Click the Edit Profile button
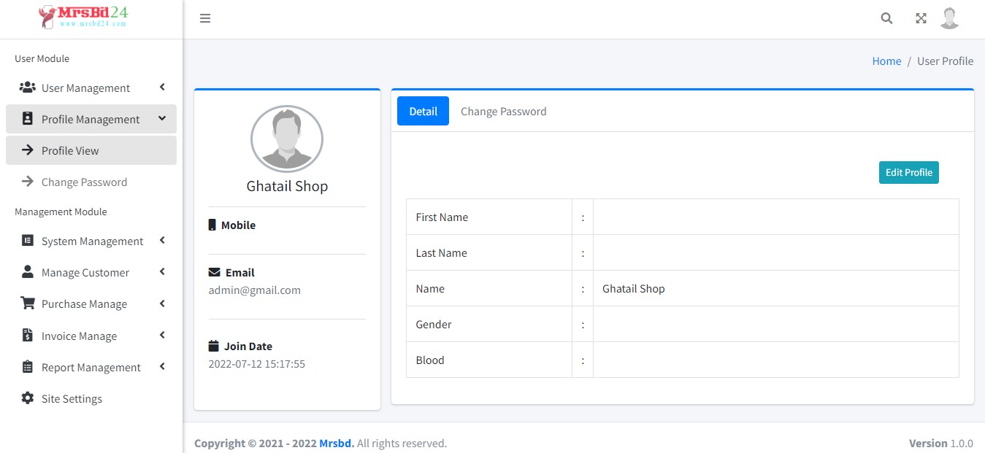 tap(908, 172)
